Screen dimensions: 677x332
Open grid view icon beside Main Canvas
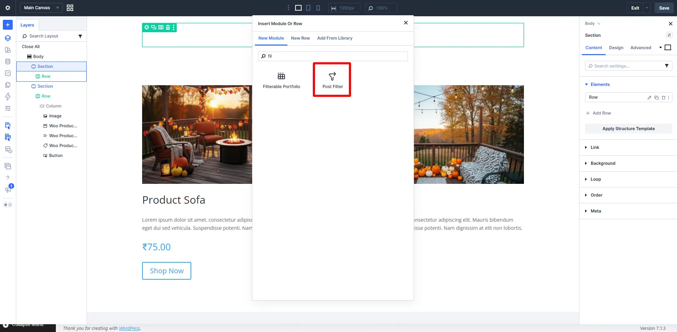tap(70, 8)
